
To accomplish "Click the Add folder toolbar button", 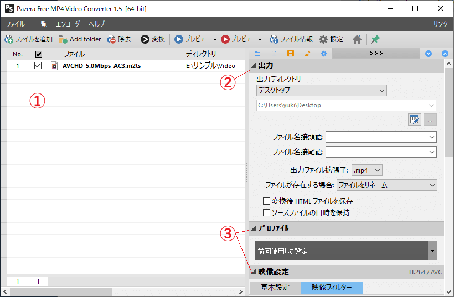I will (x=80, y=39).
